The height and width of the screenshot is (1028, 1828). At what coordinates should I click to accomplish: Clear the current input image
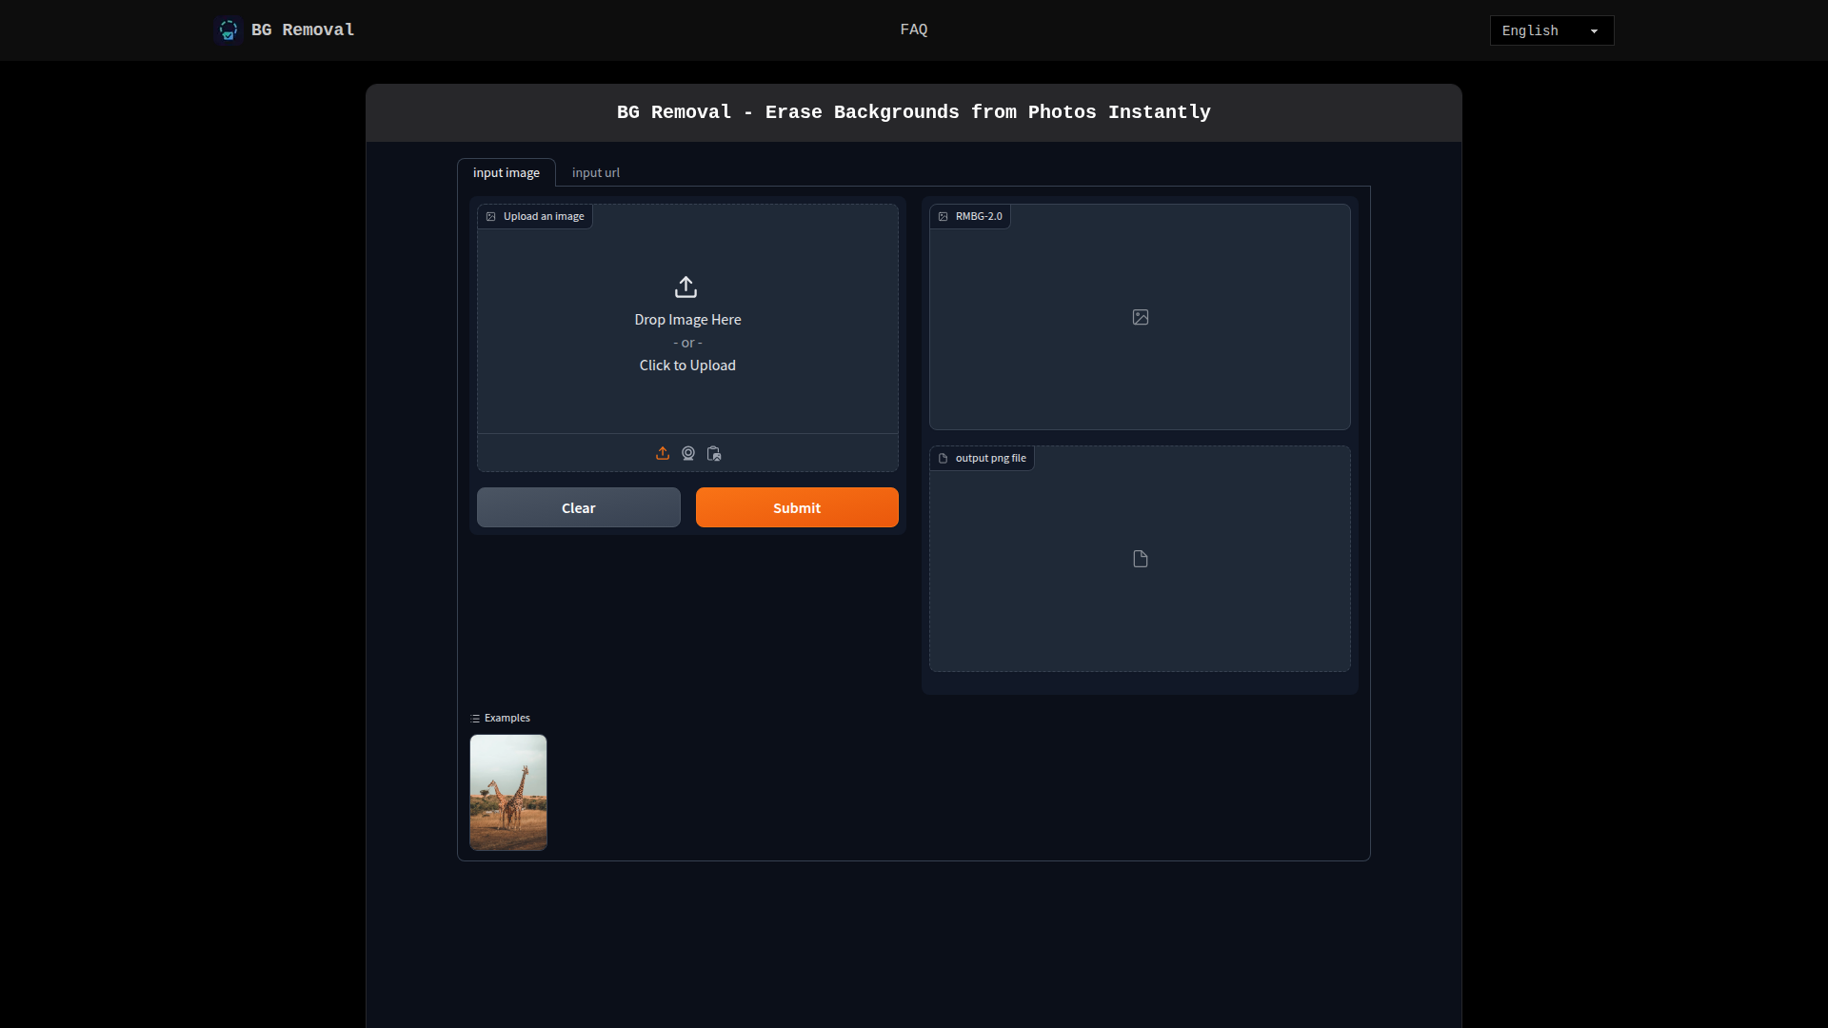(578, 507)
